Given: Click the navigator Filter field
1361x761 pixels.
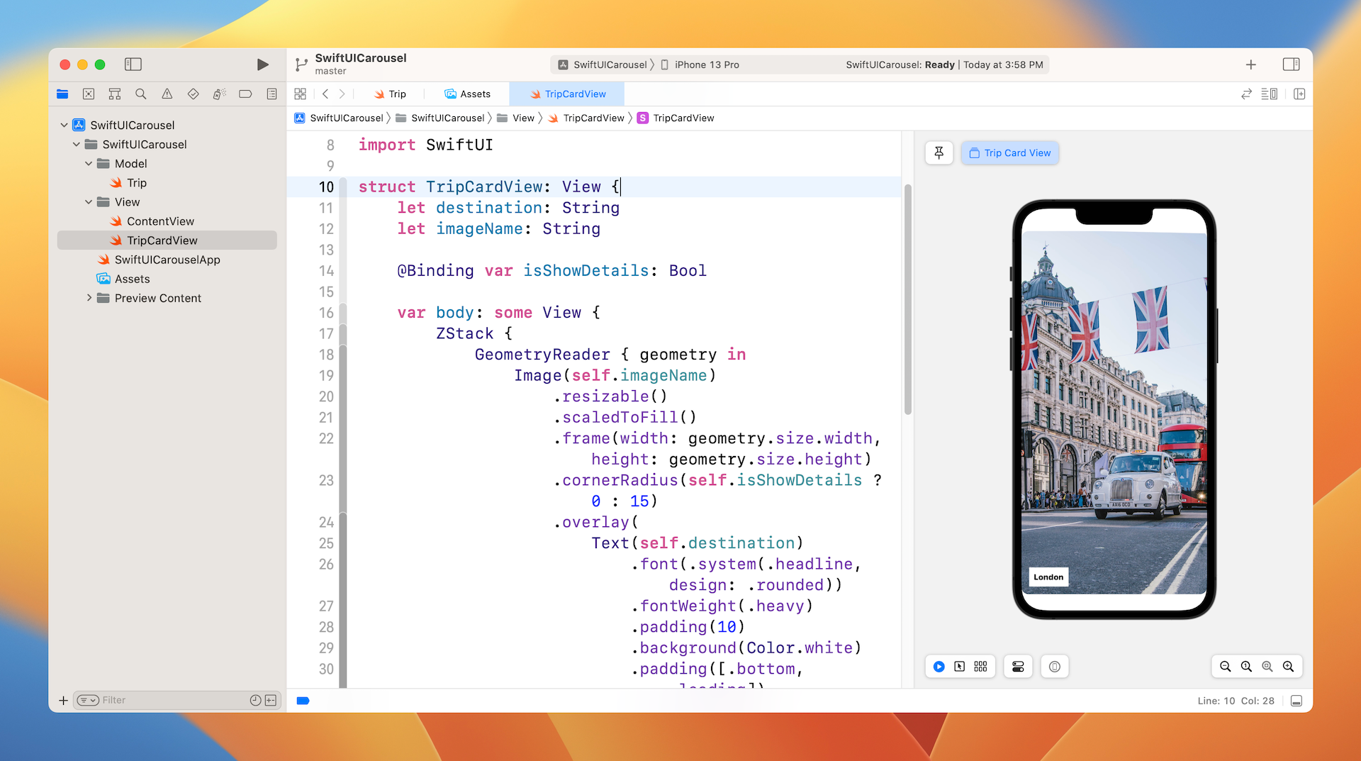Looking at the screenshot, I should click(x=170, y=700).
